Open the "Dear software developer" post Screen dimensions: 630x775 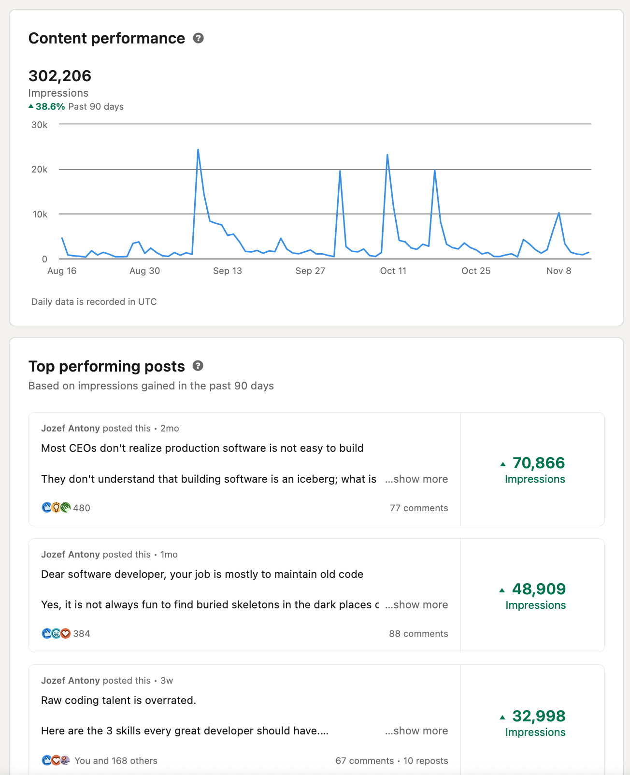coord(202,574)
